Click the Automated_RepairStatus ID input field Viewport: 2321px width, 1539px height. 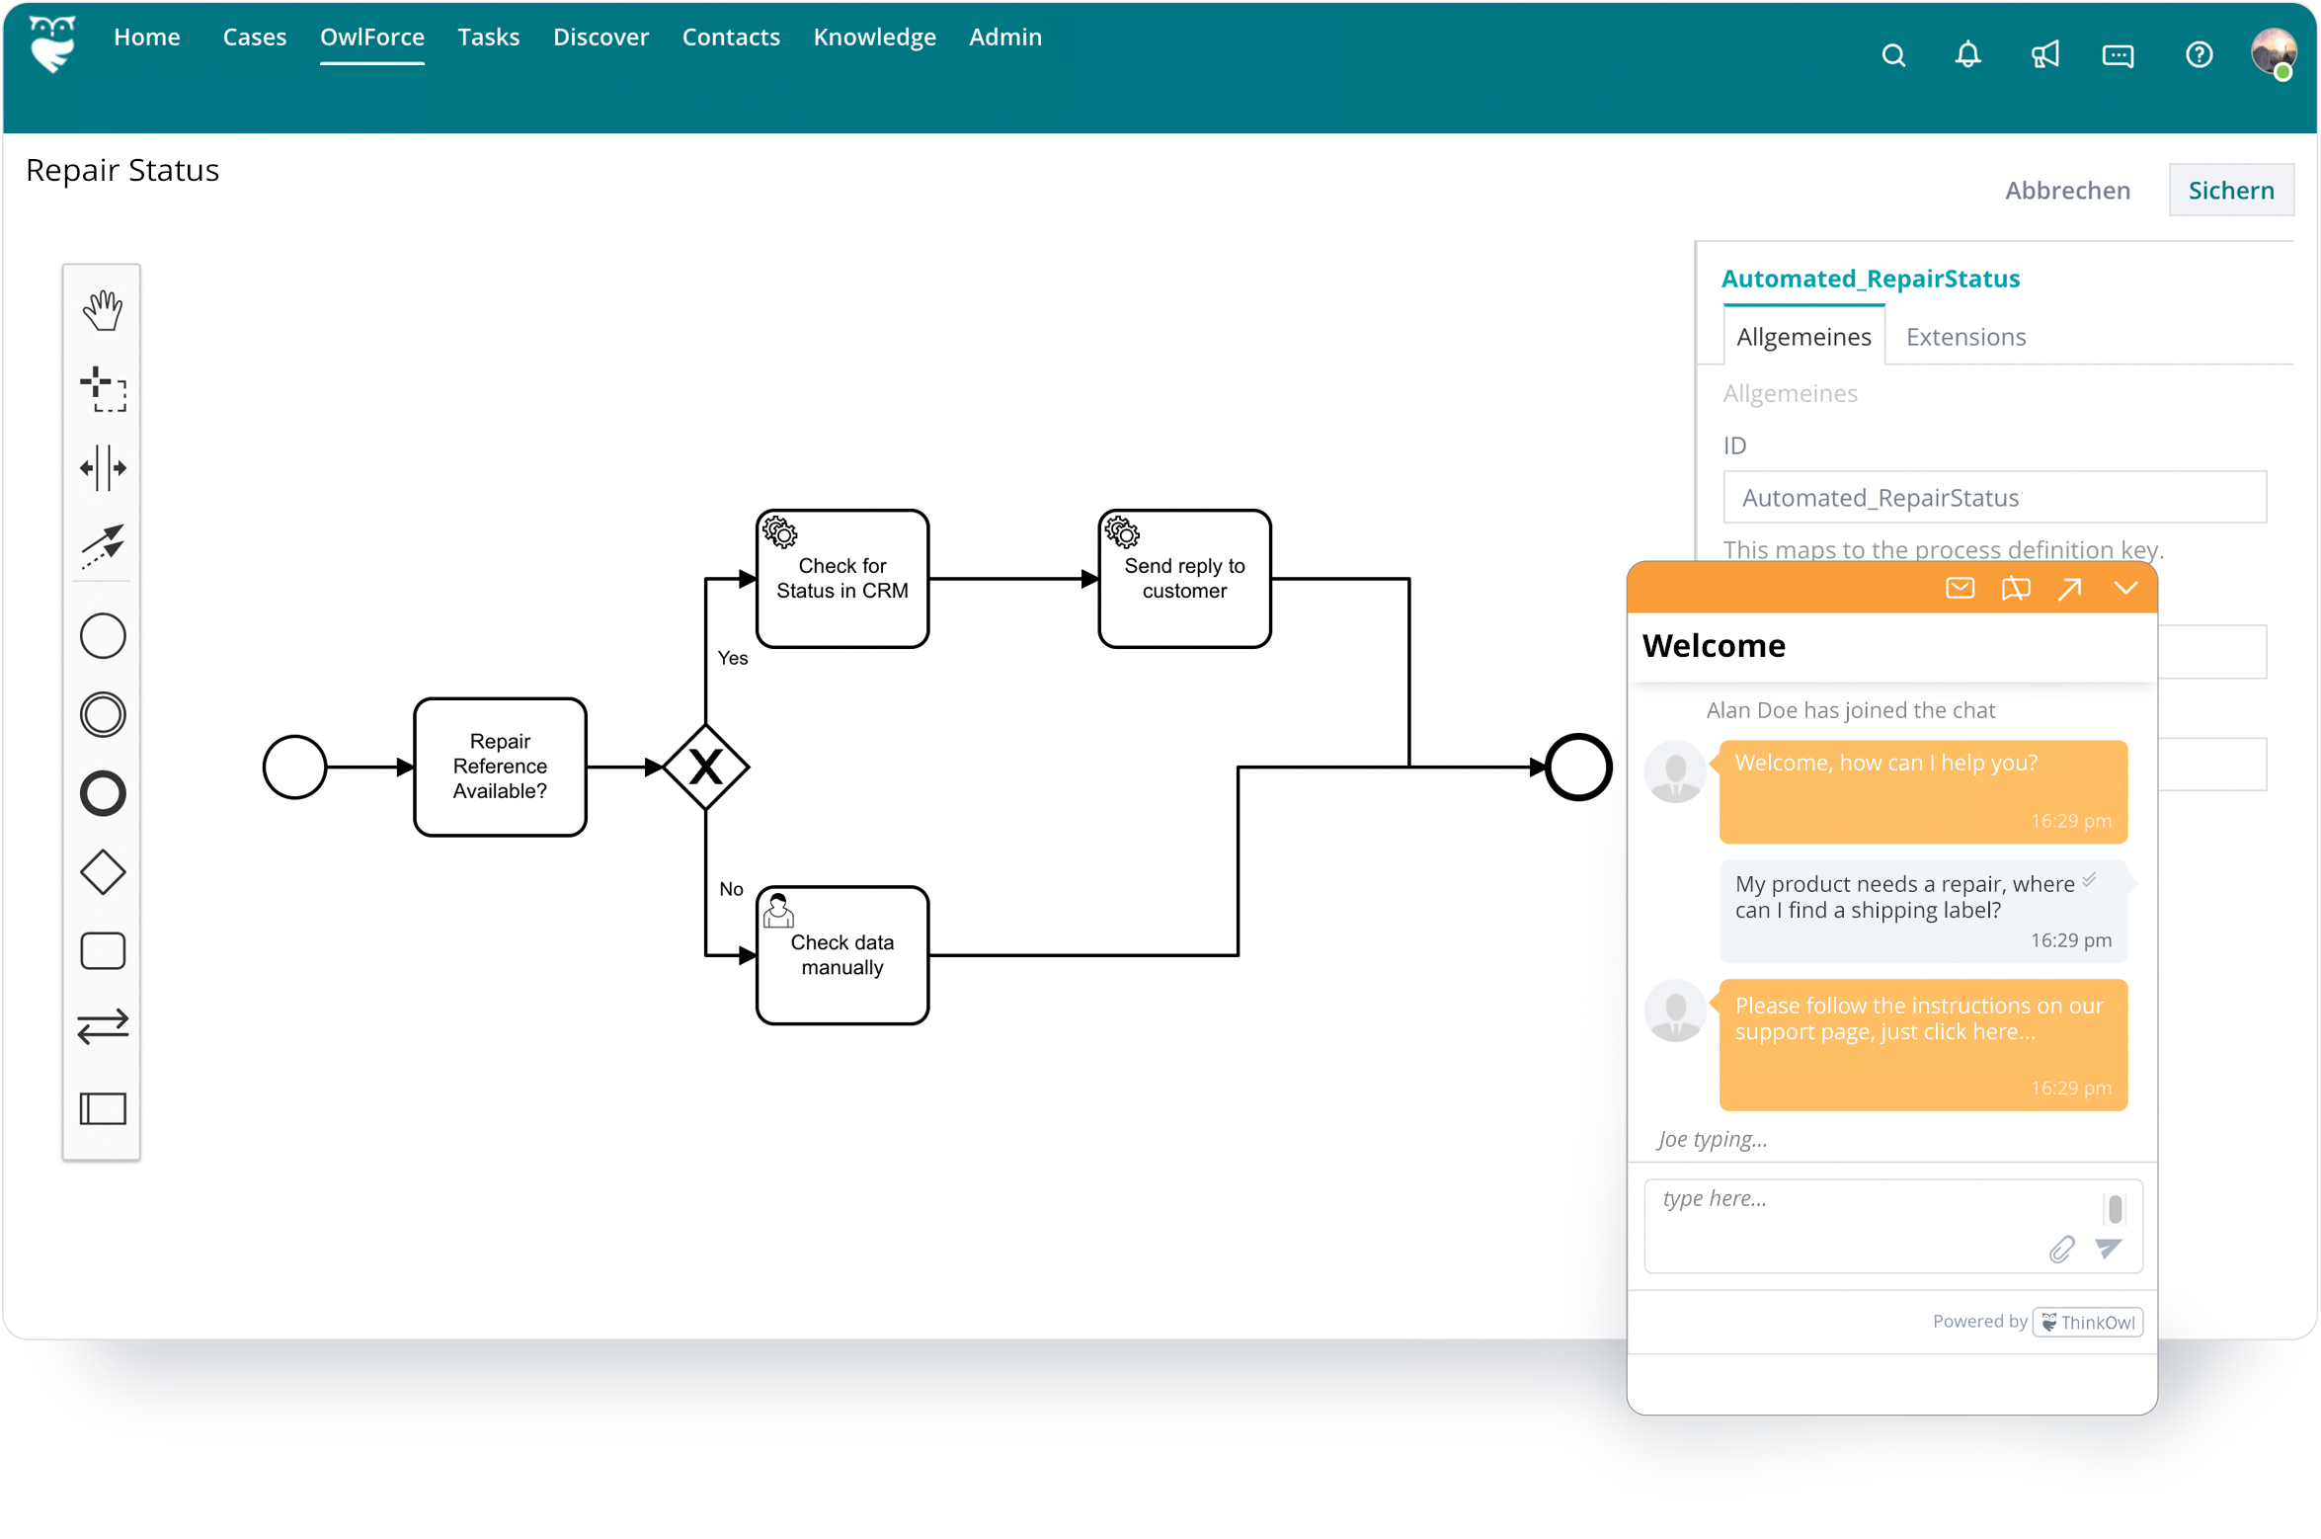(x=1994, y=497)
